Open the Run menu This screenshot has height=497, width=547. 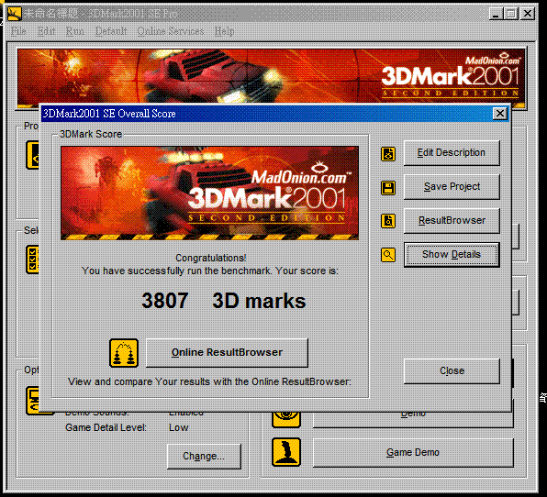[75, 31]
